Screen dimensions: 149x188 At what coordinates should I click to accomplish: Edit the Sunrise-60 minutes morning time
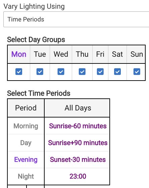[78, 126]
